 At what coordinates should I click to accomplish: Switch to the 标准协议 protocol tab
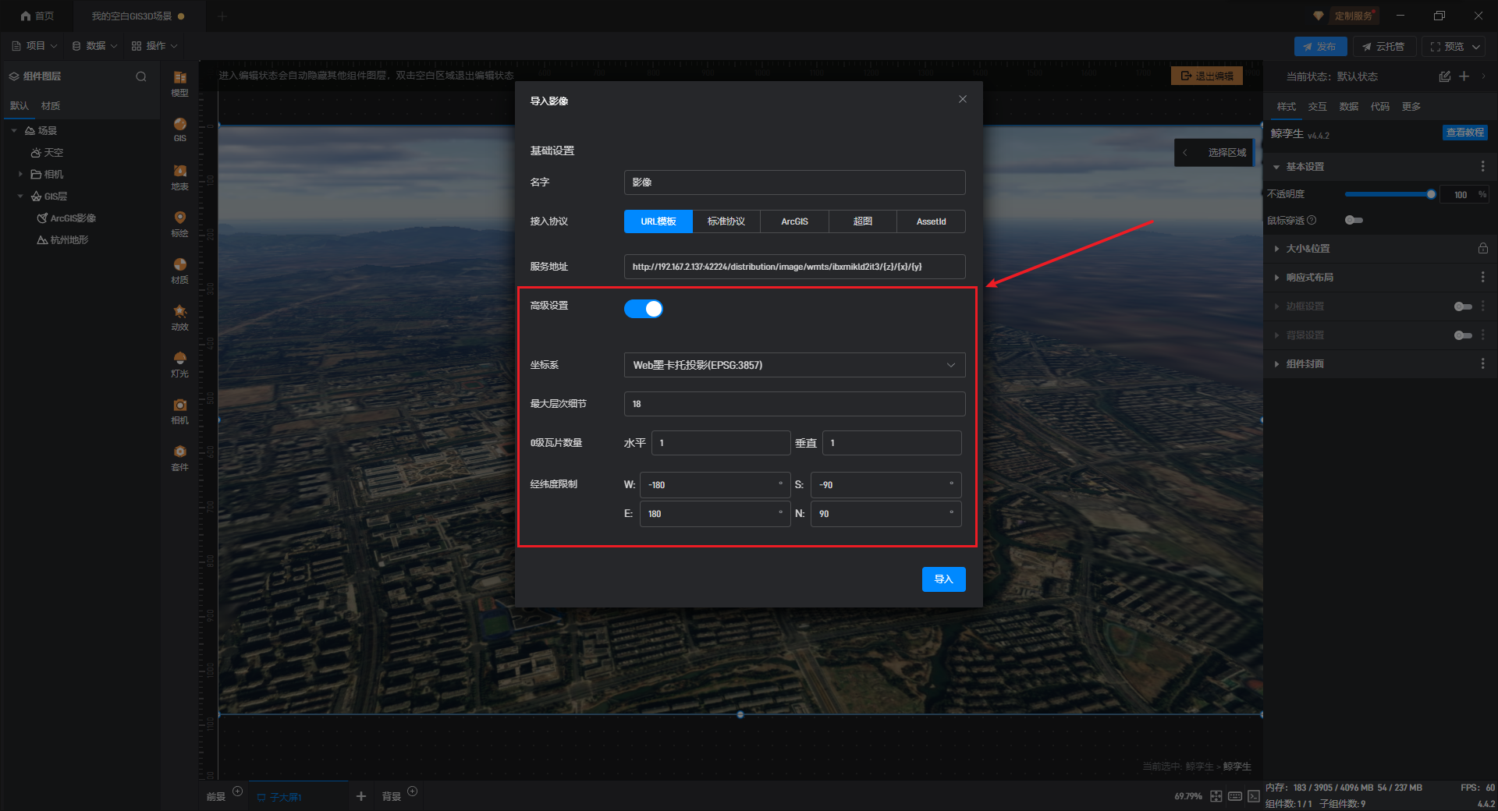pyautogui.click(x=726, y=221)
